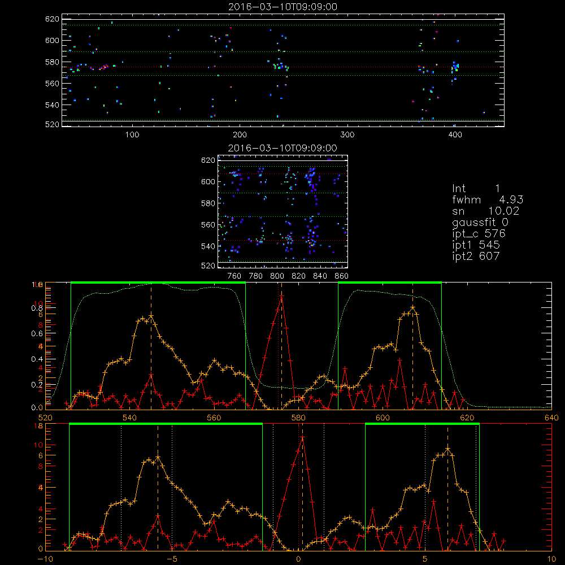Select the 860 tick label under the middle plot
The image size is (565, 565).
coord(342,276)
